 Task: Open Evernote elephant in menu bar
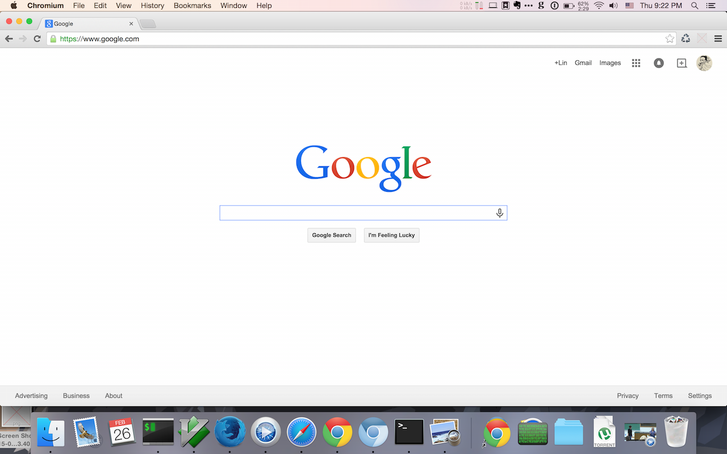point(517,6)
